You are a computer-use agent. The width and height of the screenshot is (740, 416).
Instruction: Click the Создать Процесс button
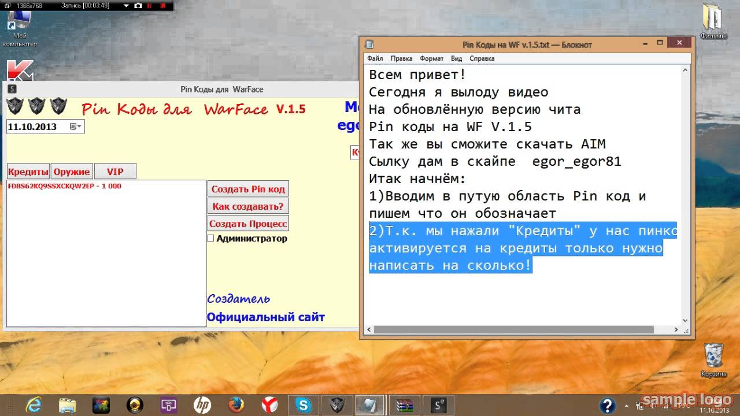[x=248, y=224]
